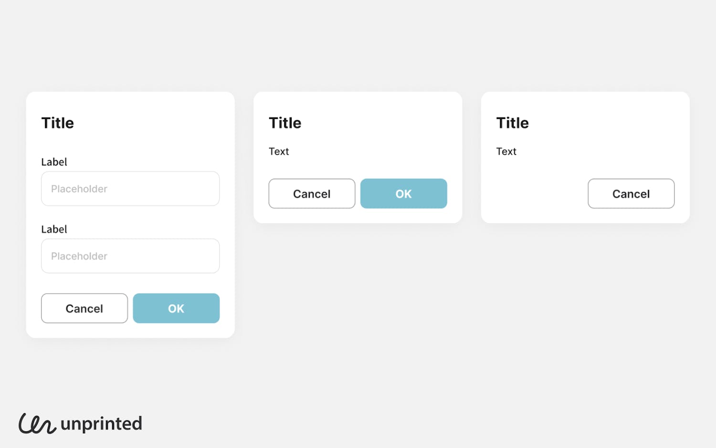Click the unprinted wordmark text
Screen dimensions: 716x448
pyautogui.click(x=101, y=424)
